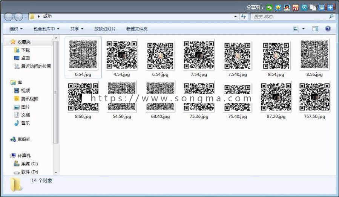This screenshot has width=339, height=197.
Task: Open 视频 videos library
Action: [x=22, y=90]
